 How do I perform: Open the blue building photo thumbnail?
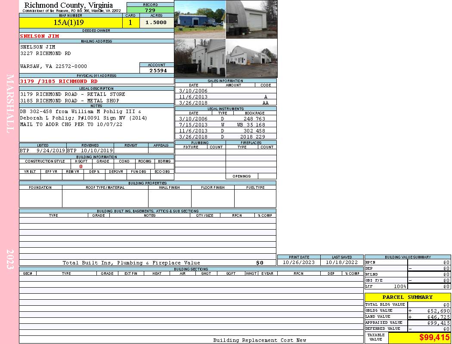tap(200, 20)
